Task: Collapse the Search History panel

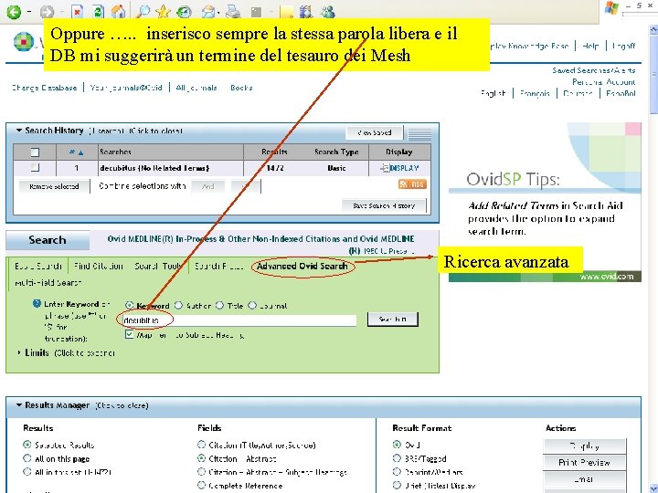Action: click(19, 131)
